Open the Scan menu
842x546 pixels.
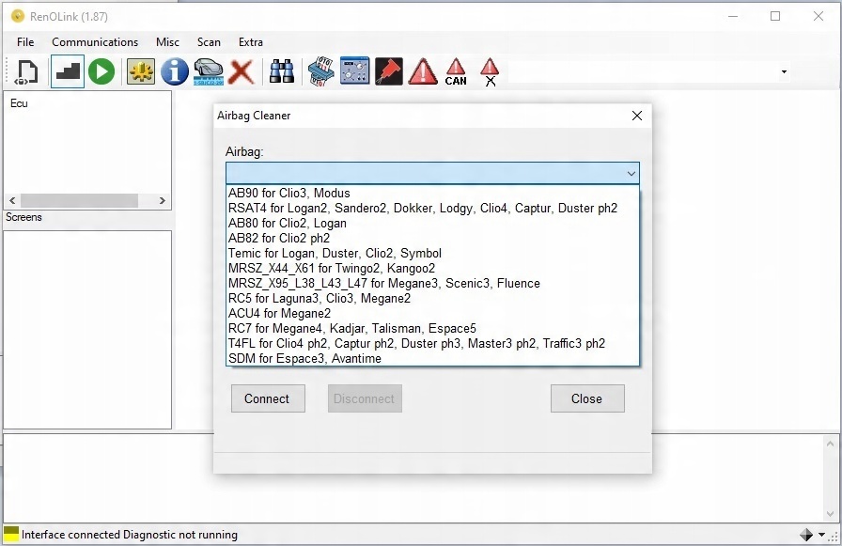click(x=209, y=42)
